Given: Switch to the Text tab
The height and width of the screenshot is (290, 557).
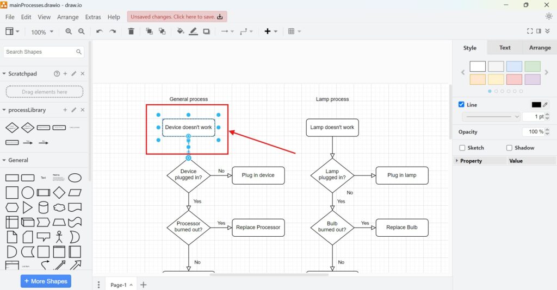Looking at the screenshot, I should (505, 48).
